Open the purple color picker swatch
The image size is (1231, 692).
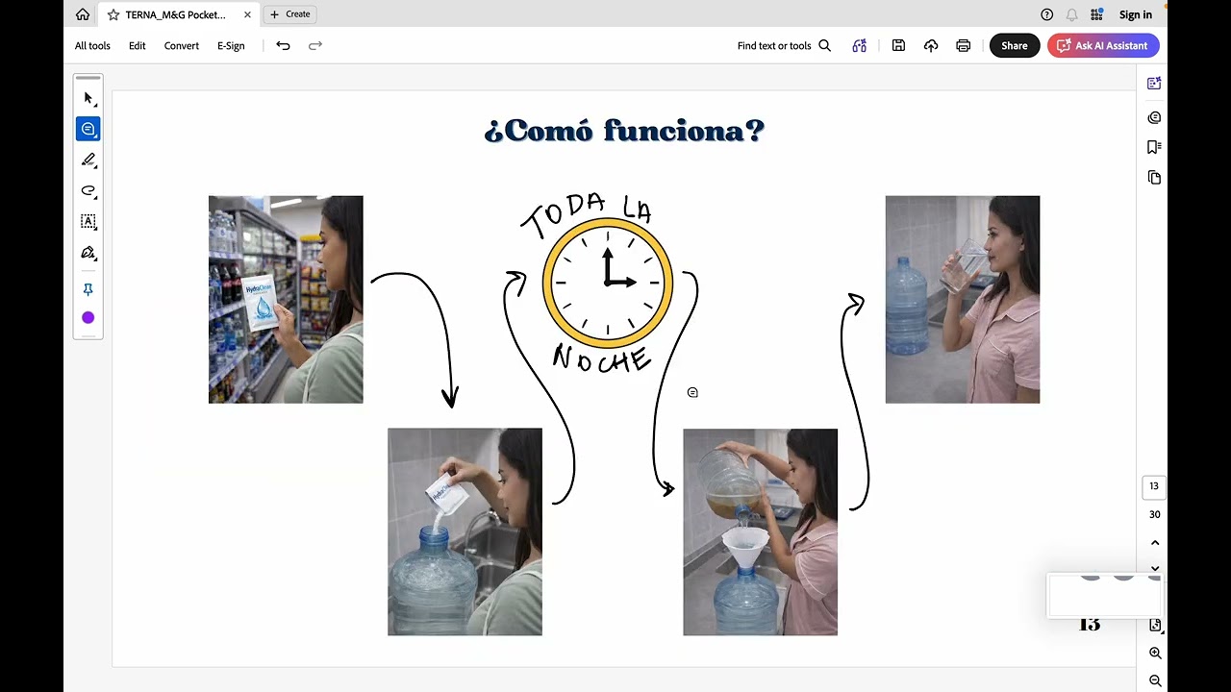[88, 317]
